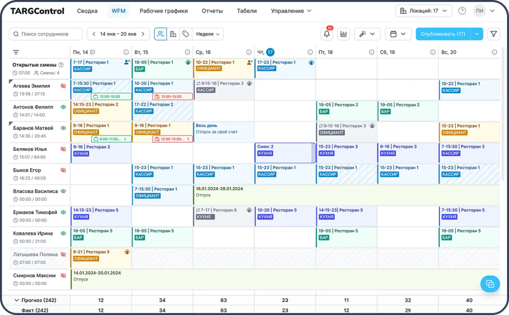
Task: Click the info icon for Ср, 16
Action: (249, 52)
